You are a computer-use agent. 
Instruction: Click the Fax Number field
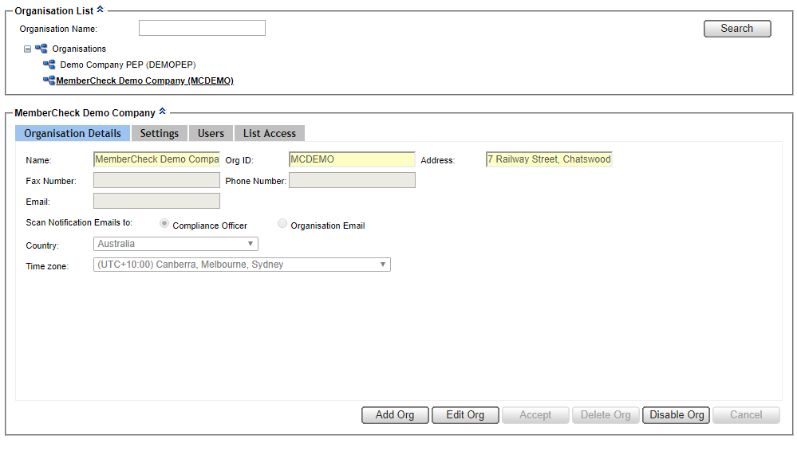point(156,180)
